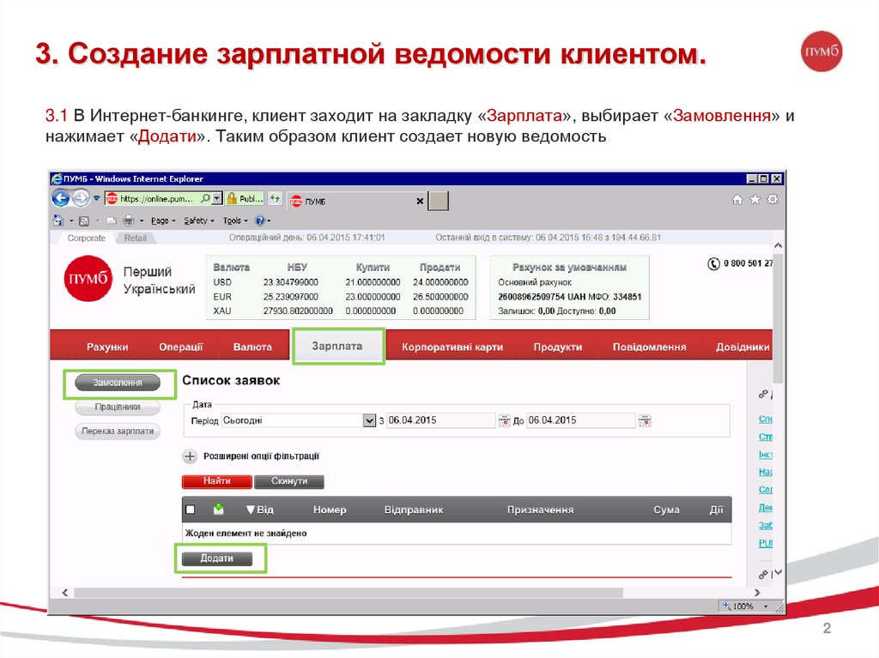
Task: Switch to the Retail tab
Action: click(x=135, y=238)
